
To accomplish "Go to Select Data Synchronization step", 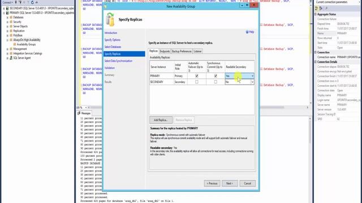I will coord(118,61).
